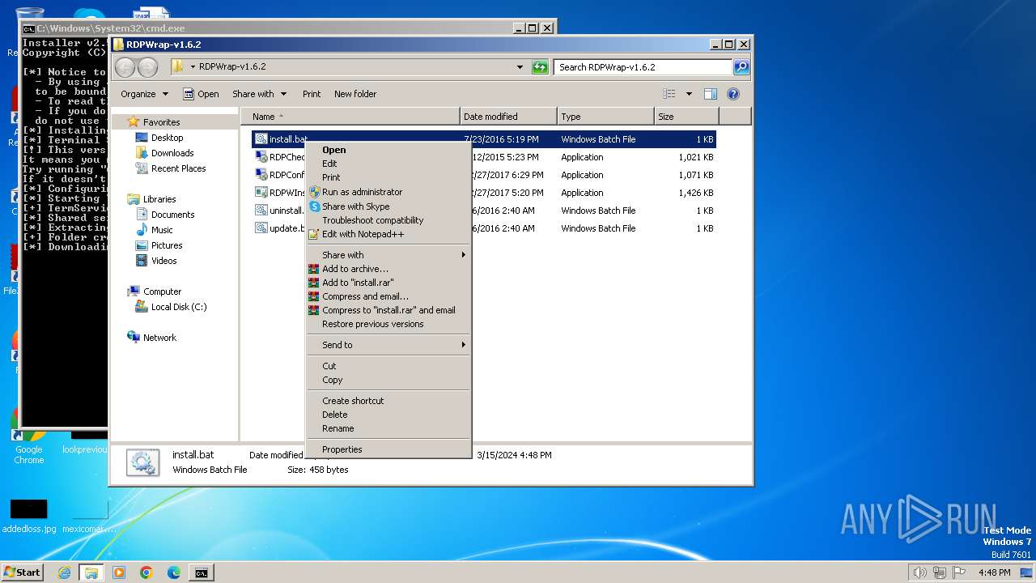The height and width of the screenshot is (583, 1036).
Task: Select Network in navigation pane
Action: (x=151, y=338)
